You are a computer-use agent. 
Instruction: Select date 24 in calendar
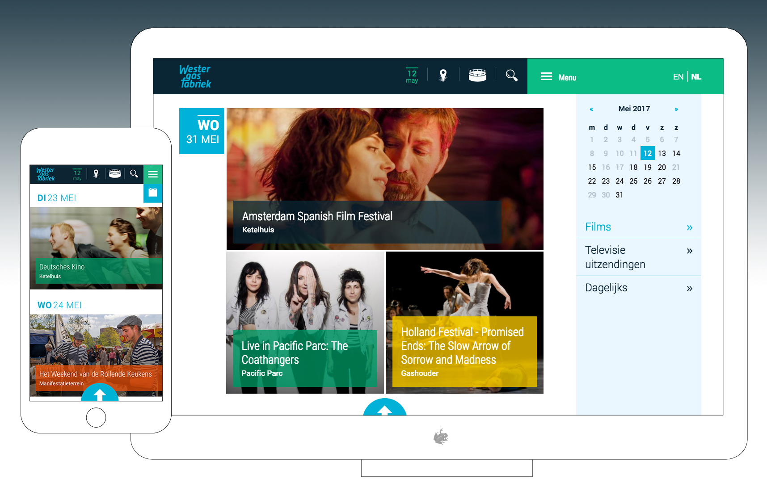click(x=619, y=181)
